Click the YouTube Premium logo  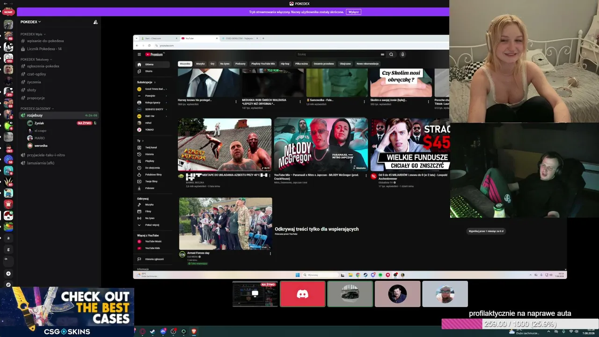154,54
